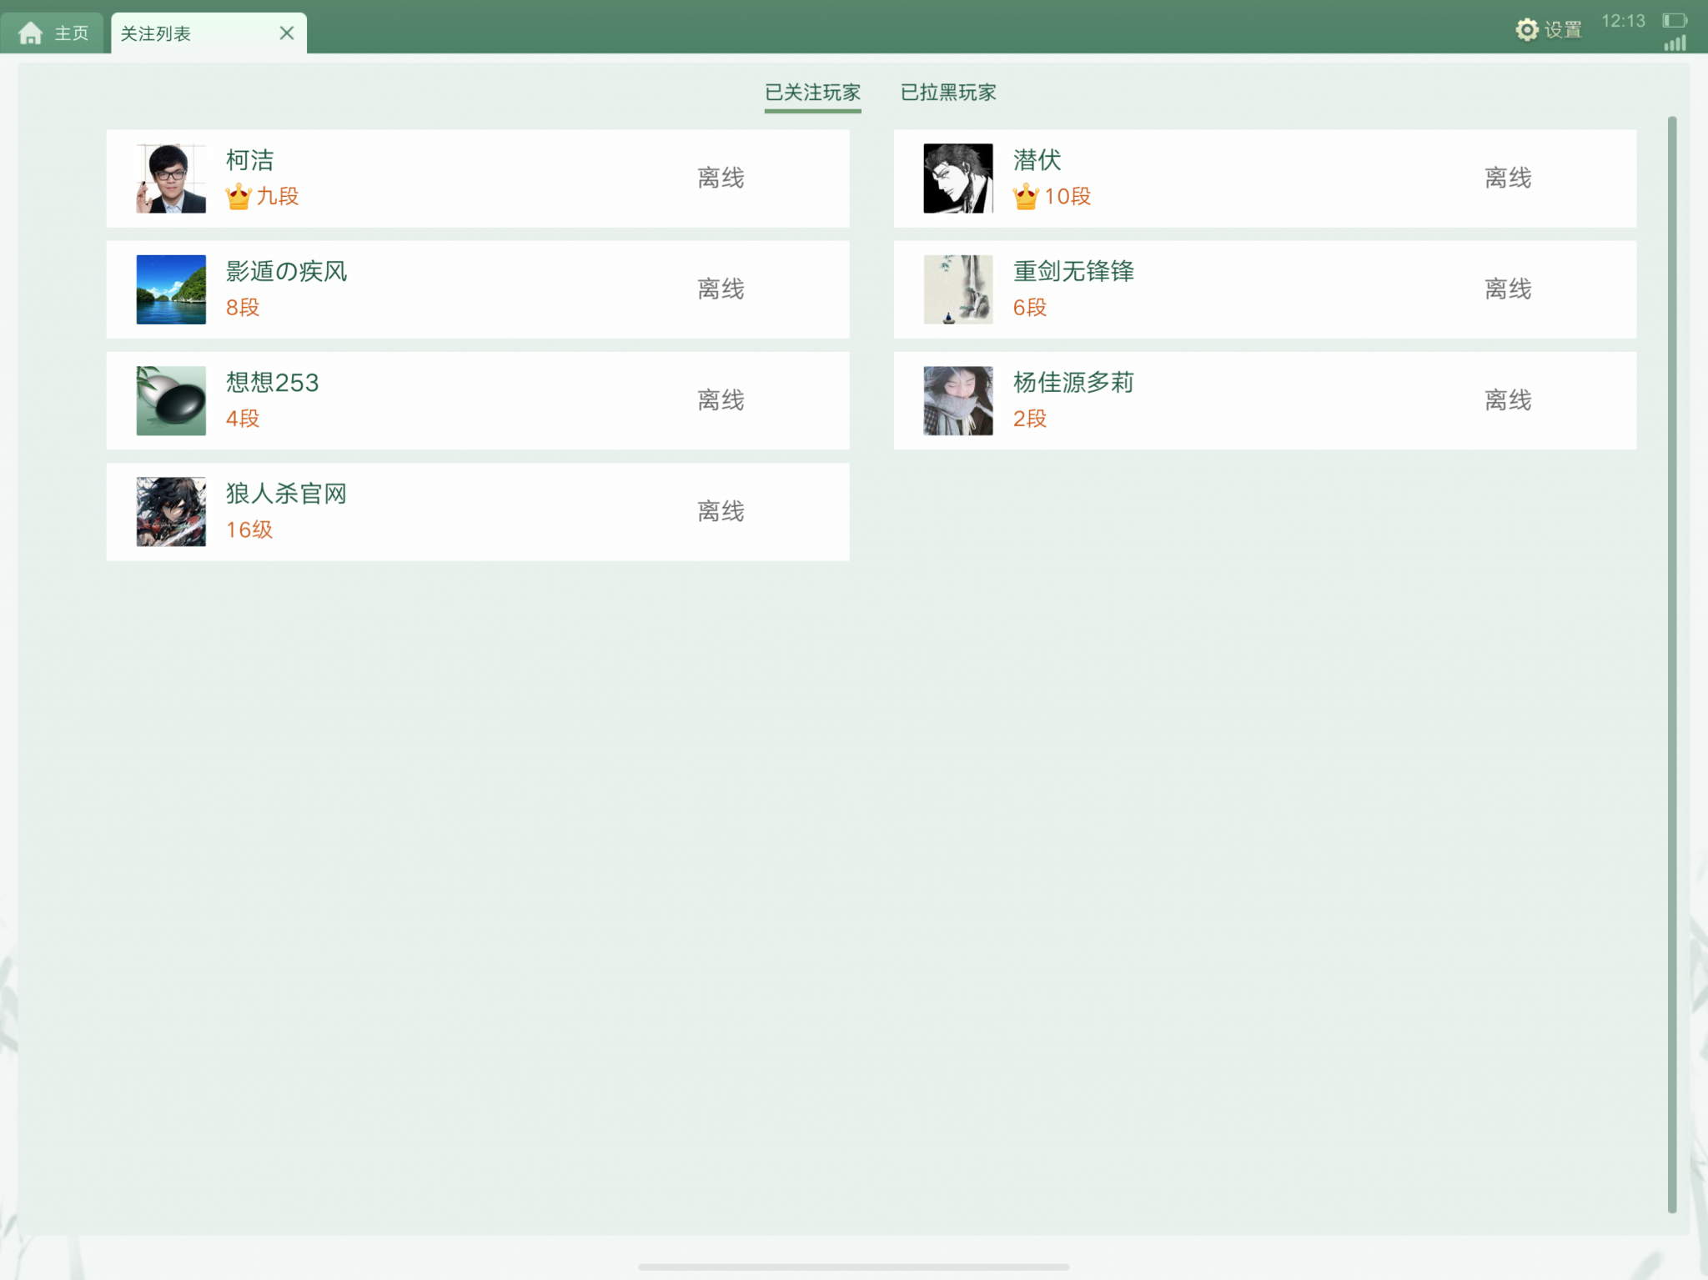
Task: Click crown icon next to 10段
Action: point(1026,196)
